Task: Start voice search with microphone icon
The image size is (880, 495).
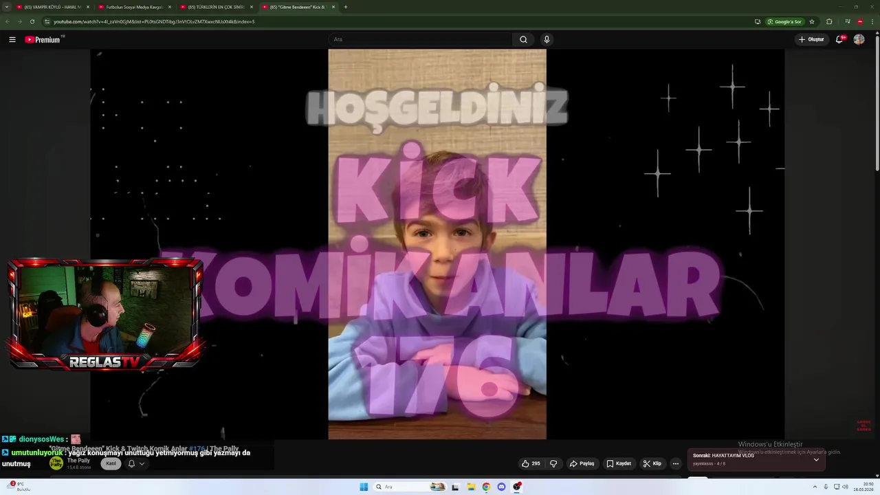Action: [547, 39]
